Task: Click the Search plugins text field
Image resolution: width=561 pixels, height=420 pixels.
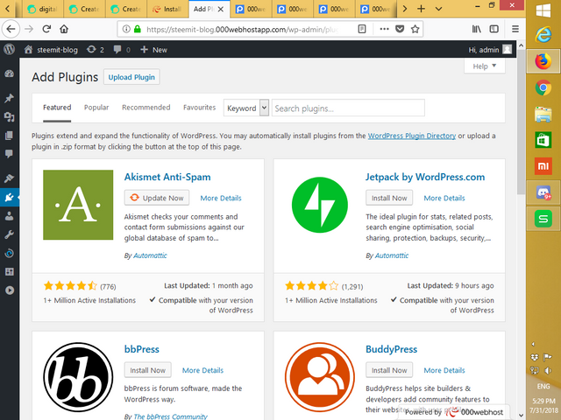Action: coord(348,108)
